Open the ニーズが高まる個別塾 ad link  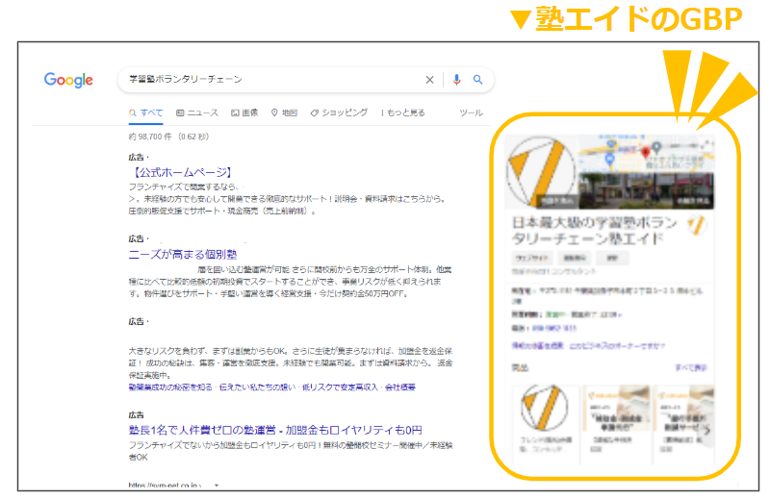pos(183,254)
